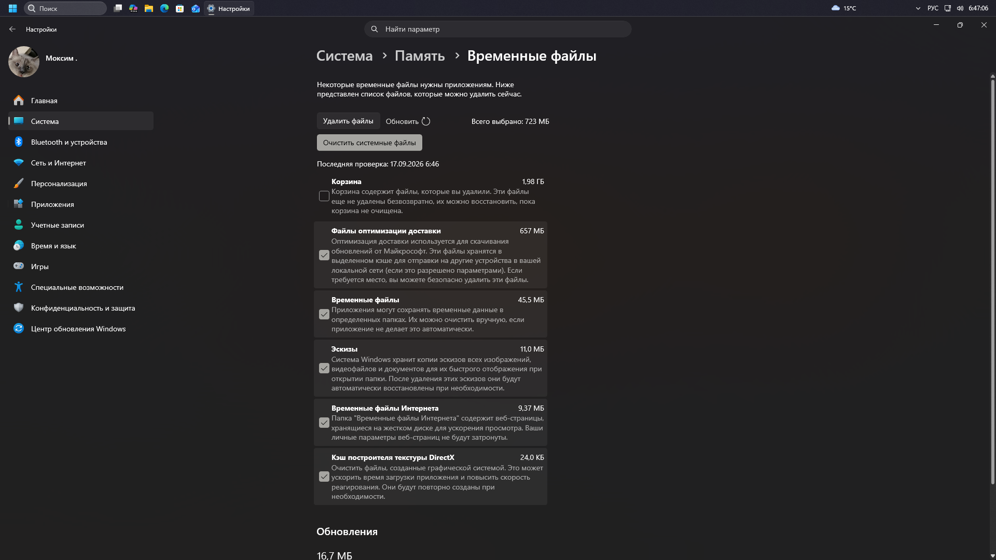The image size is (996, 560).
Task: Open Учетные записи person icon
Action: pos(19,225)
